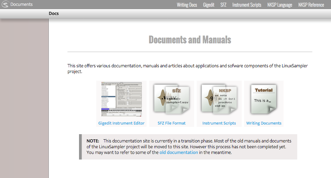The height and width of the screenshot is (178, 331).
Task: Open the old documentation link
Action: pos(179,152)
